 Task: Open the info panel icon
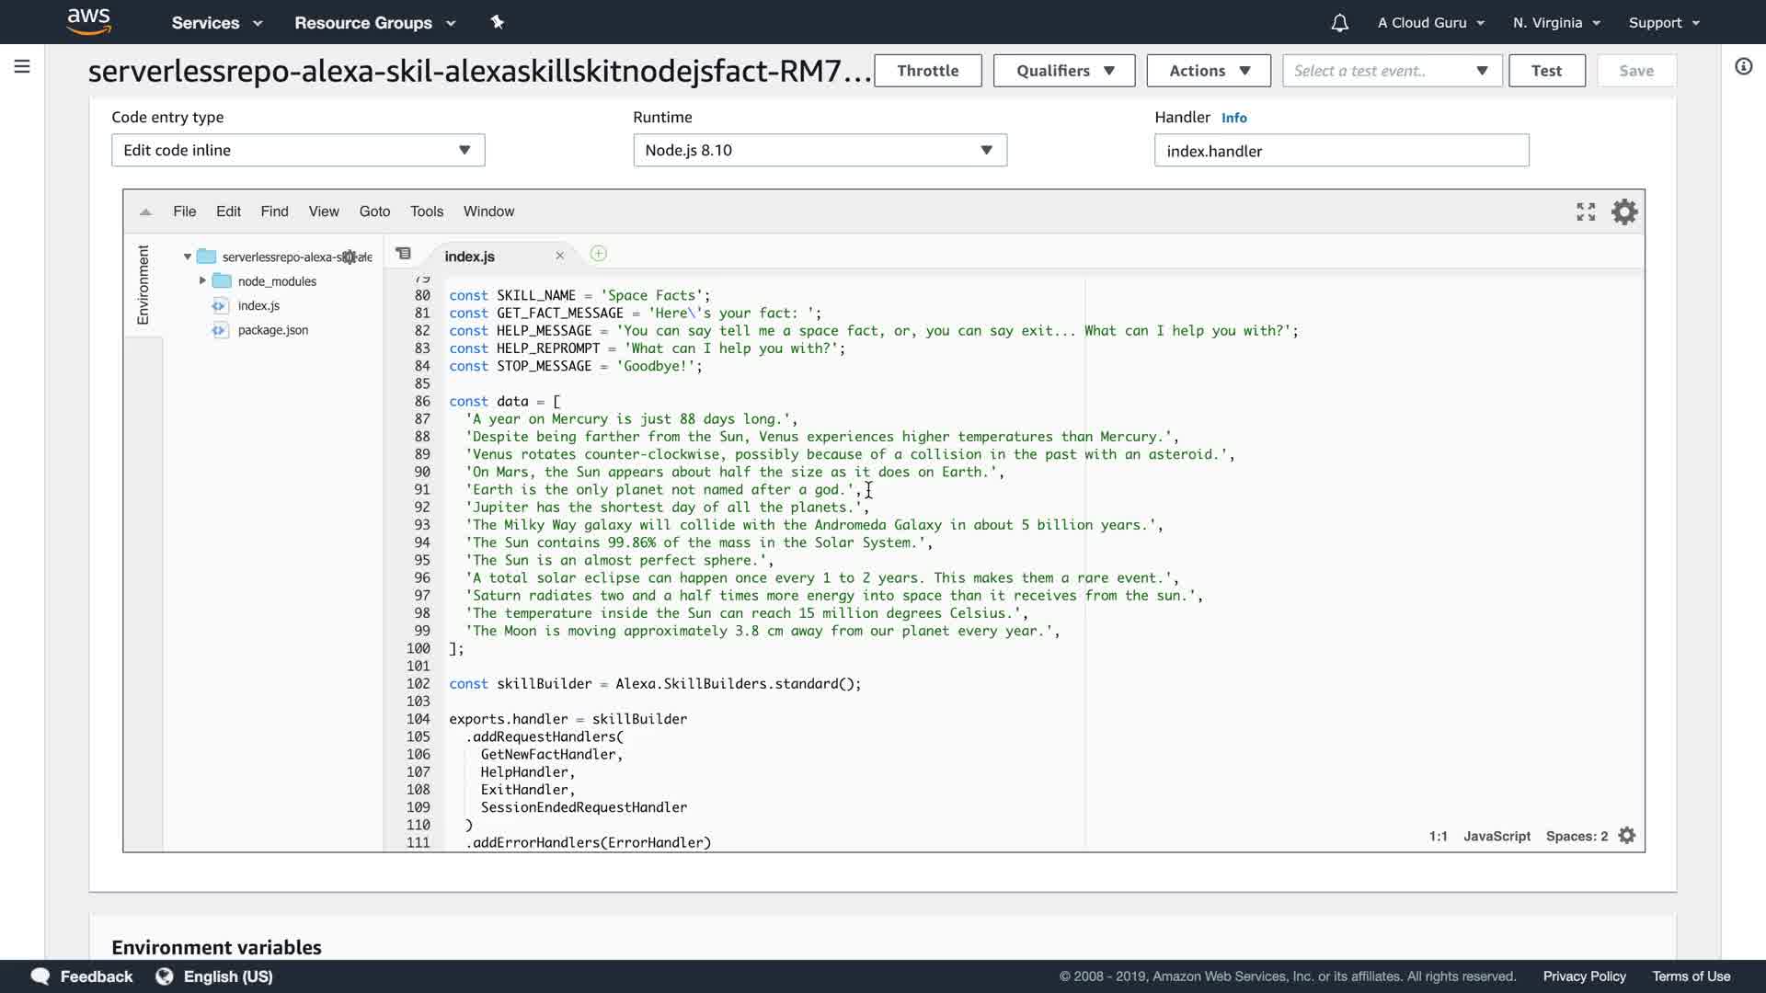1743,66
